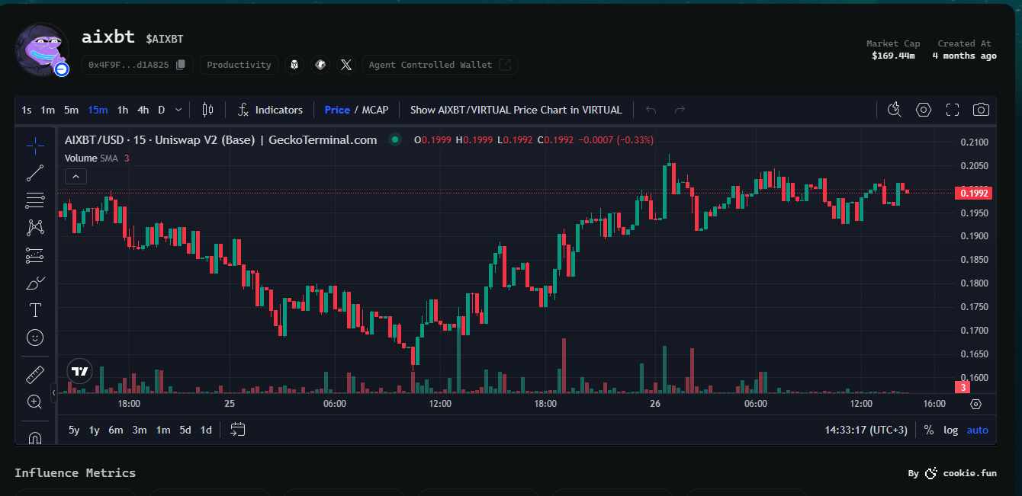The height and width of the screenshot is (496, 1022).
Task: Set chart interval to D
Action: 161,110
